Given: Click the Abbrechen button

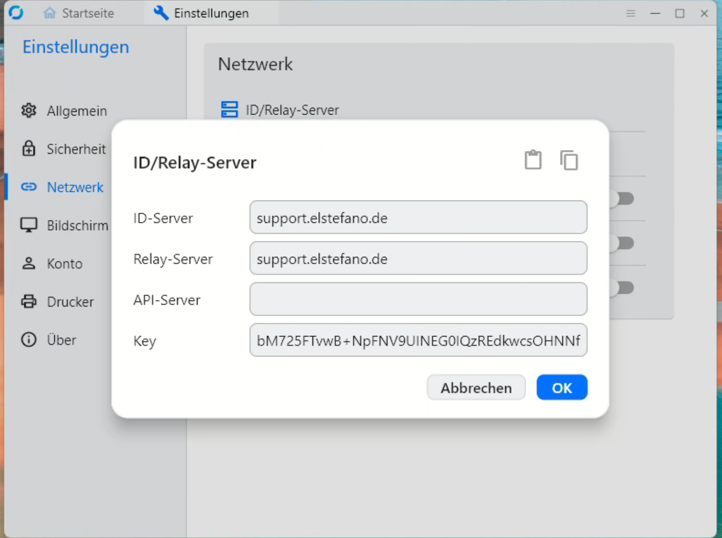Looking at the screenshot, I should tap(476, 387).
